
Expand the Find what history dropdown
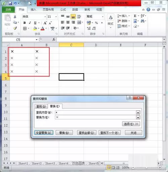click(138, 113)
